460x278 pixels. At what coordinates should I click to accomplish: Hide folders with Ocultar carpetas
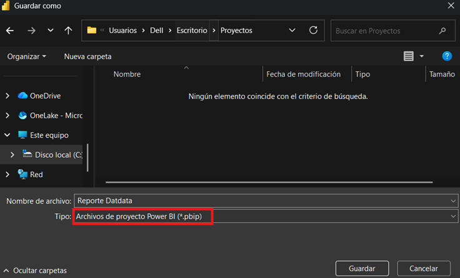point(36,271)
